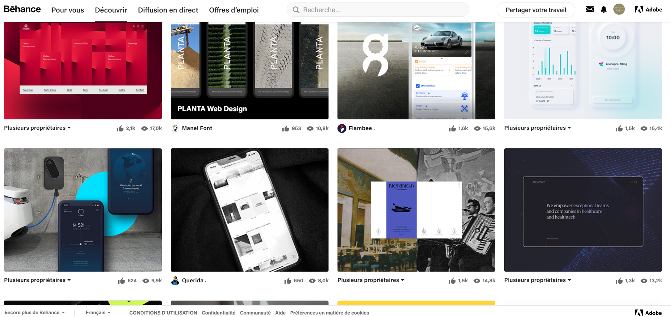The image size is (671, 317).
Task: Click Partager votre travail button
Action: pos(536,10)
